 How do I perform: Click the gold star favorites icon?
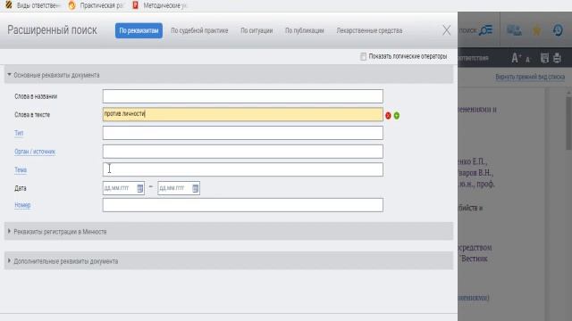click(x=536, y=30)
